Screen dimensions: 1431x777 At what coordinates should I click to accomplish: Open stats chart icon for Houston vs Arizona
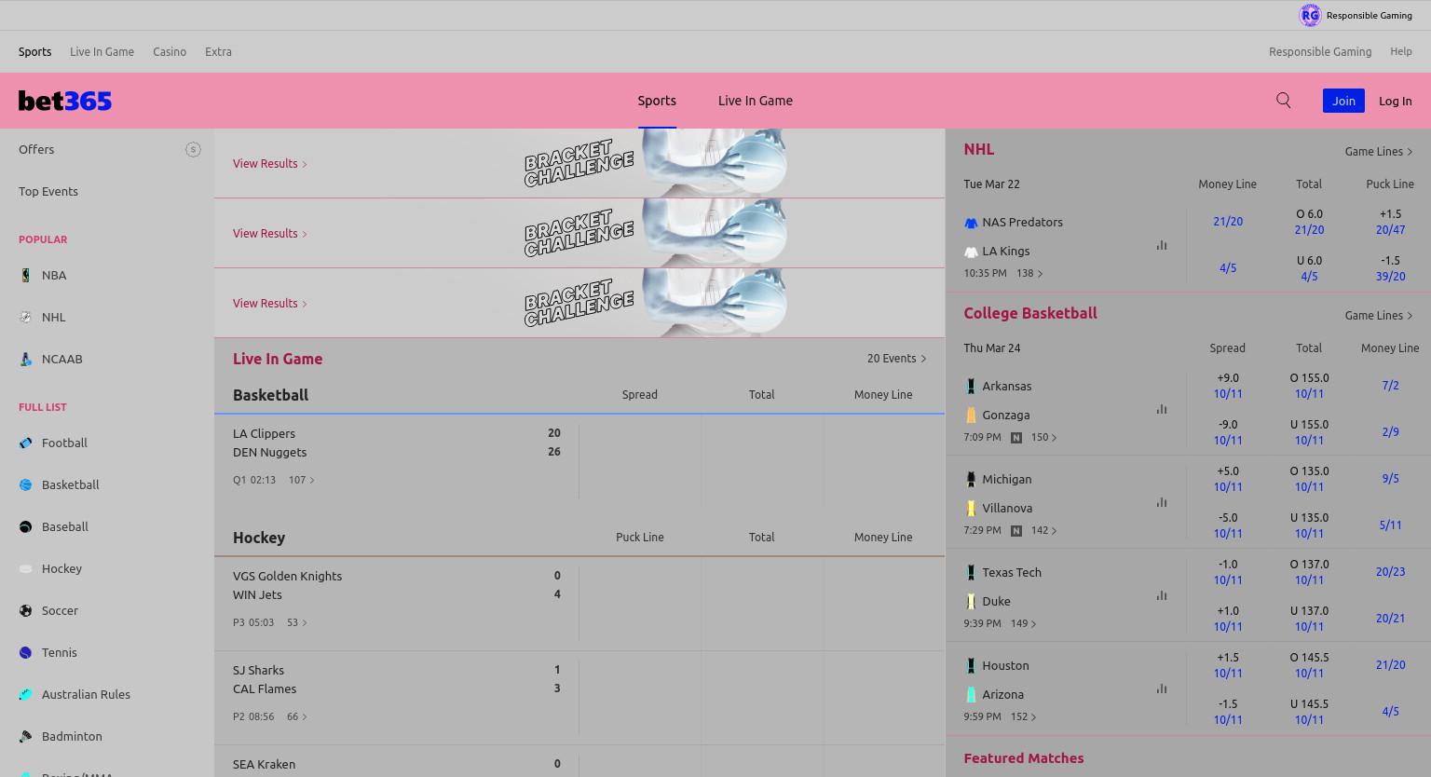(1162, 688)
